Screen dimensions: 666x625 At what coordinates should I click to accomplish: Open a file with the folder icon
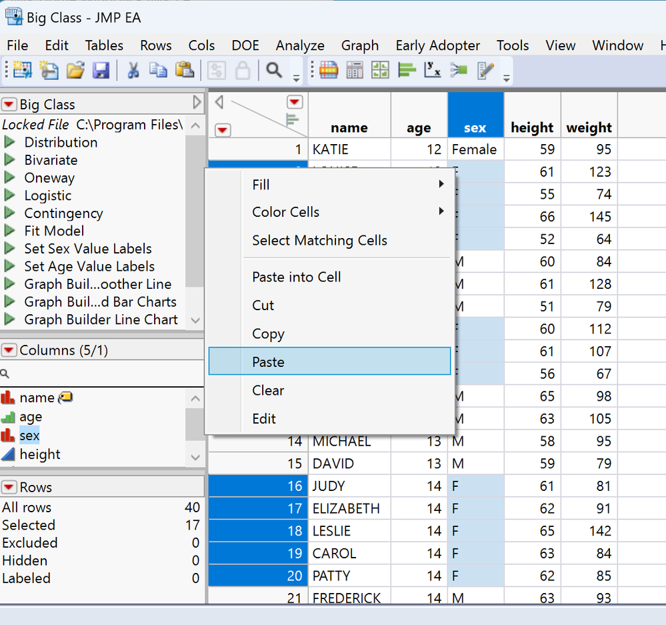75,70
